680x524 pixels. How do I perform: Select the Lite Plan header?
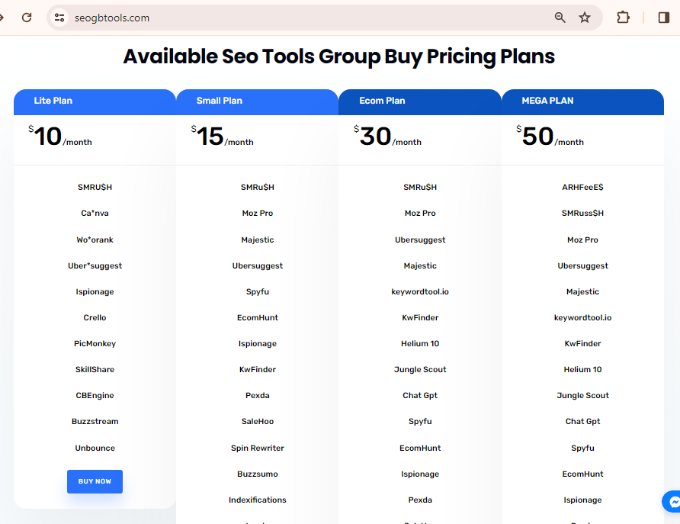click(95, 102)
